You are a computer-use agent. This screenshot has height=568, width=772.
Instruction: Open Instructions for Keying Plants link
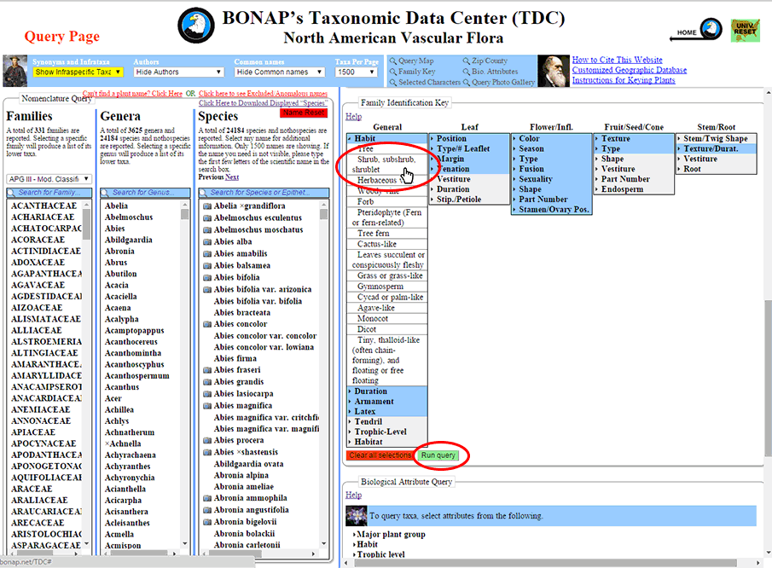[624, 80]
